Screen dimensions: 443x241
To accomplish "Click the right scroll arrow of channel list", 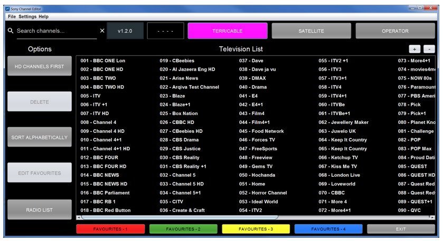I will pos(432,217).
